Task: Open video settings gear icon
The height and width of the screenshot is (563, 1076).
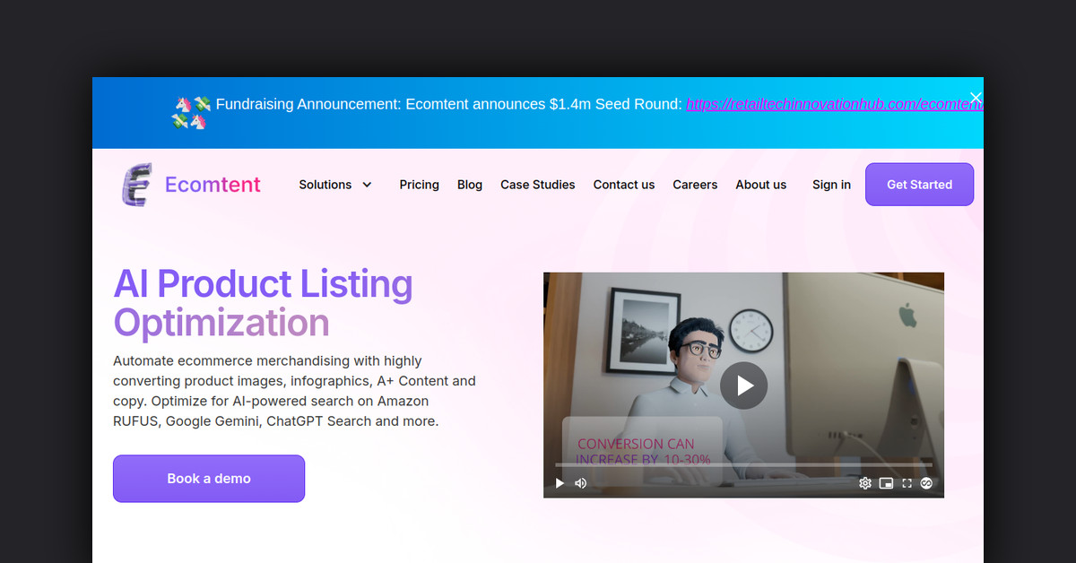Action: click(x=865, y=483)
